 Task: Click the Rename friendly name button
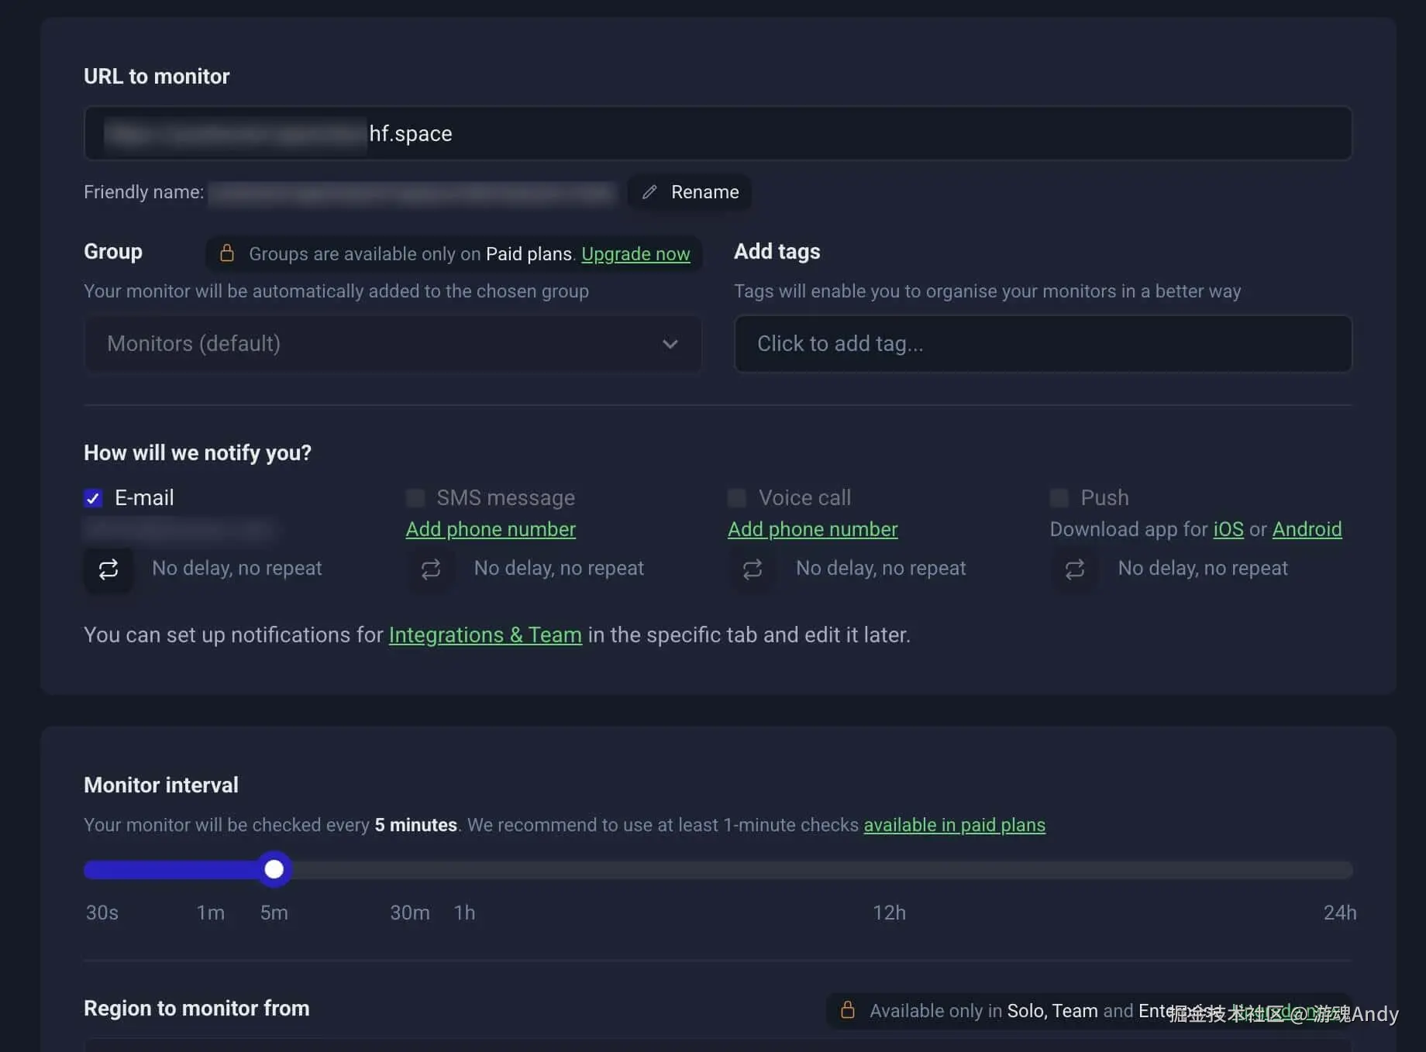690,192
